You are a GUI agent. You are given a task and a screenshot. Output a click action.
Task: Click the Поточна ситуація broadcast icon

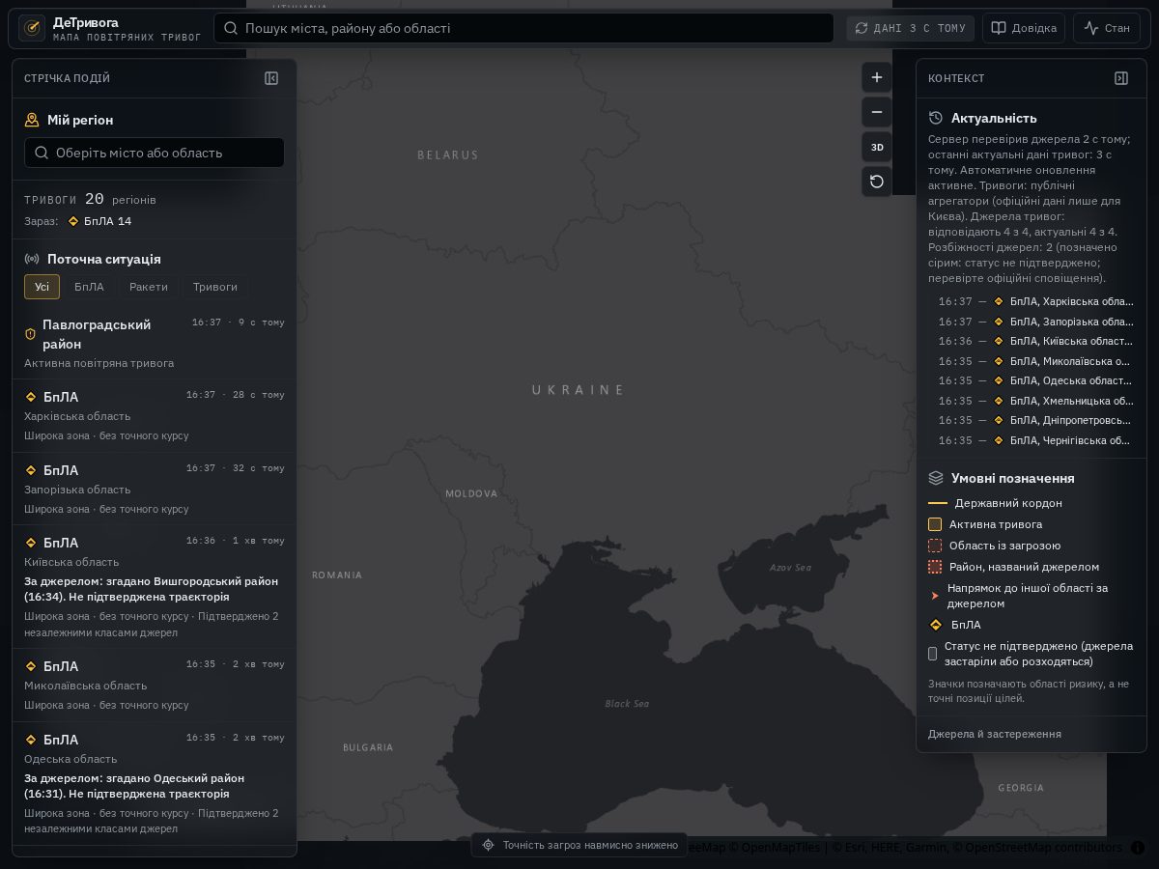(32, 259)
